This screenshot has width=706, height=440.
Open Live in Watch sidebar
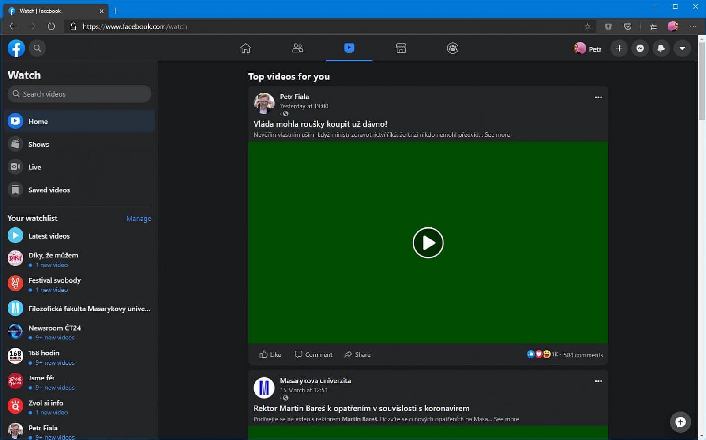coord(79,167)
